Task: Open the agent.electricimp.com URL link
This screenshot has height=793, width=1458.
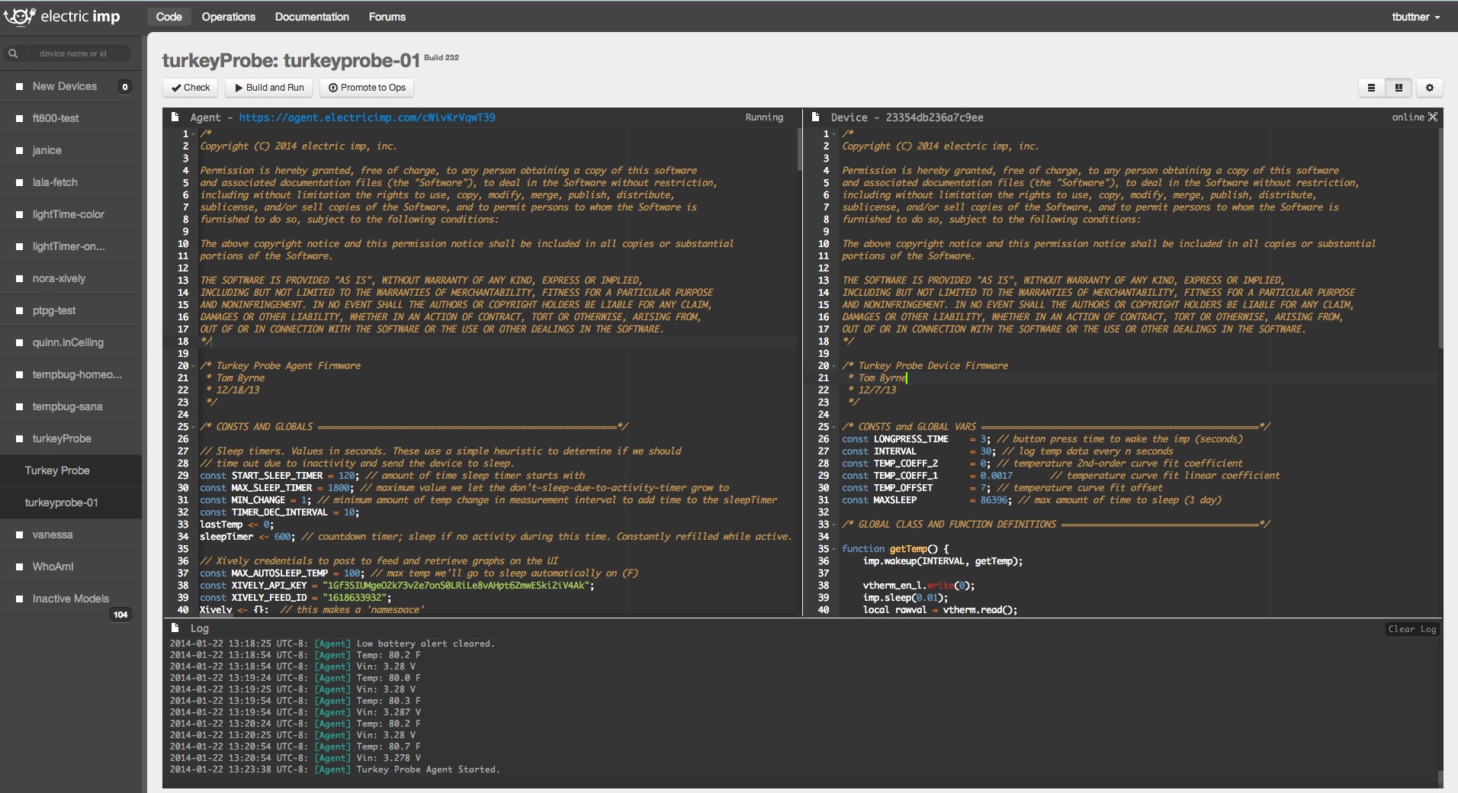Action: click(x=367, y=117)
